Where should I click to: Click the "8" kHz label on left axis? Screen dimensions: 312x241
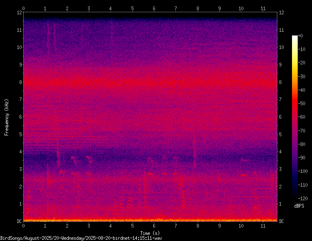coord(20,82)
